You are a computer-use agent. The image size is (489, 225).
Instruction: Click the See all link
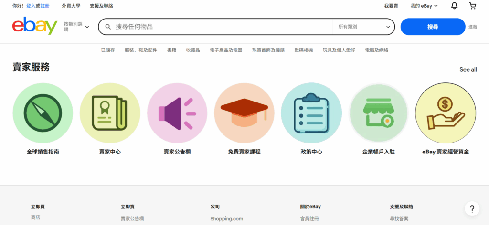[468, 70]
